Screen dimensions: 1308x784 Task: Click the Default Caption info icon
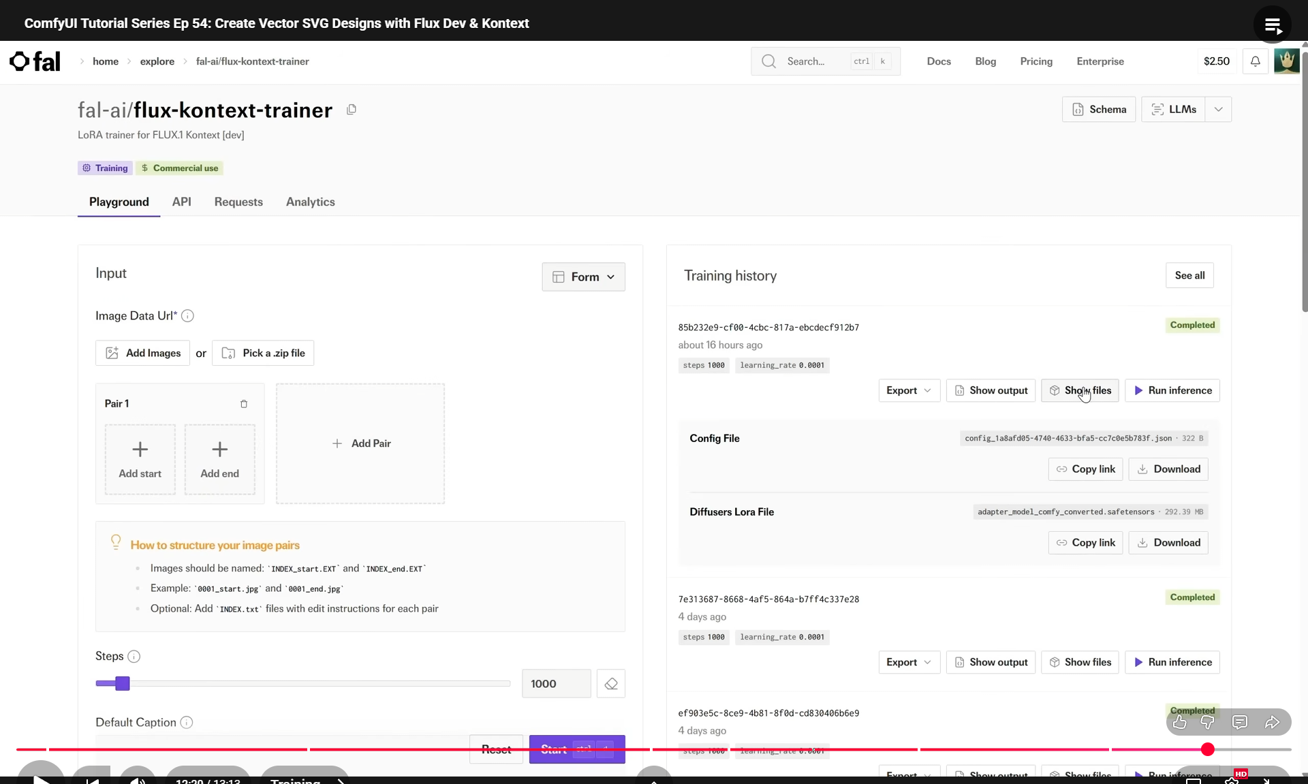click(187, 723)
